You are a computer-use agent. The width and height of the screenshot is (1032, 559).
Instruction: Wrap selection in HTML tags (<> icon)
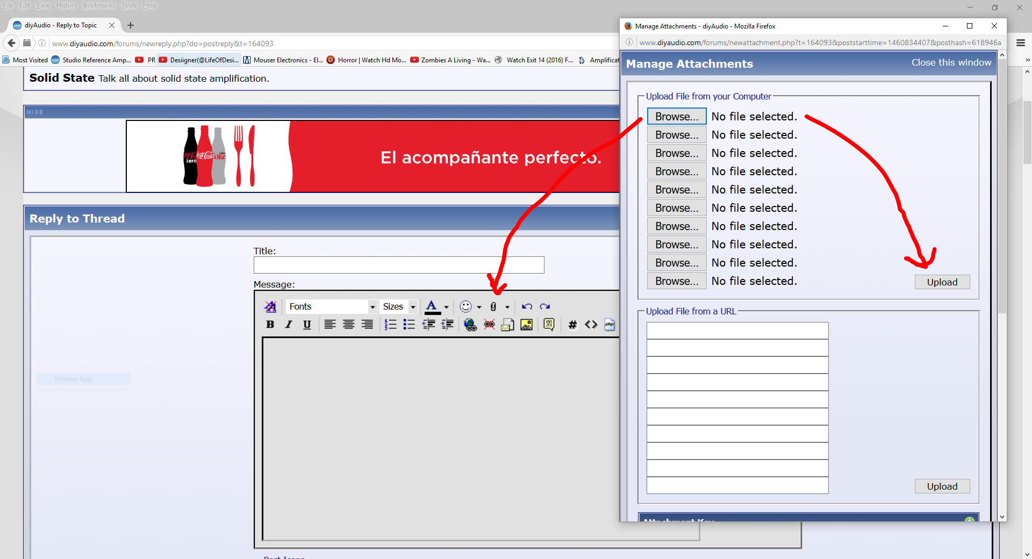[591, 324]
